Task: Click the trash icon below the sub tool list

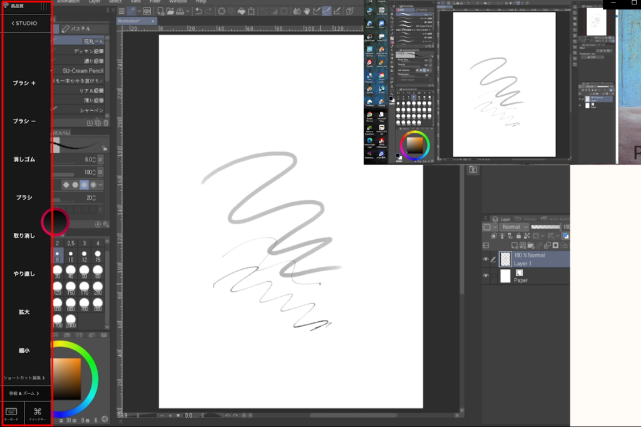Action: (x=106, y=123)
